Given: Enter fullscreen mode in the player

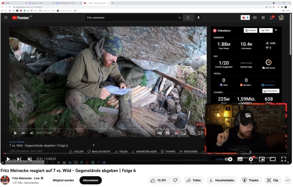Looking at the screenshot, I should click(283, 159).
